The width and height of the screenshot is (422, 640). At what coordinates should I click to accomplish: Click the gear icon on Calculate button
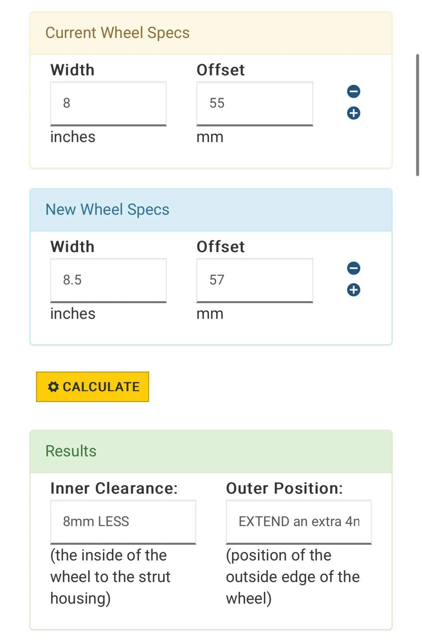click(53, 387)
